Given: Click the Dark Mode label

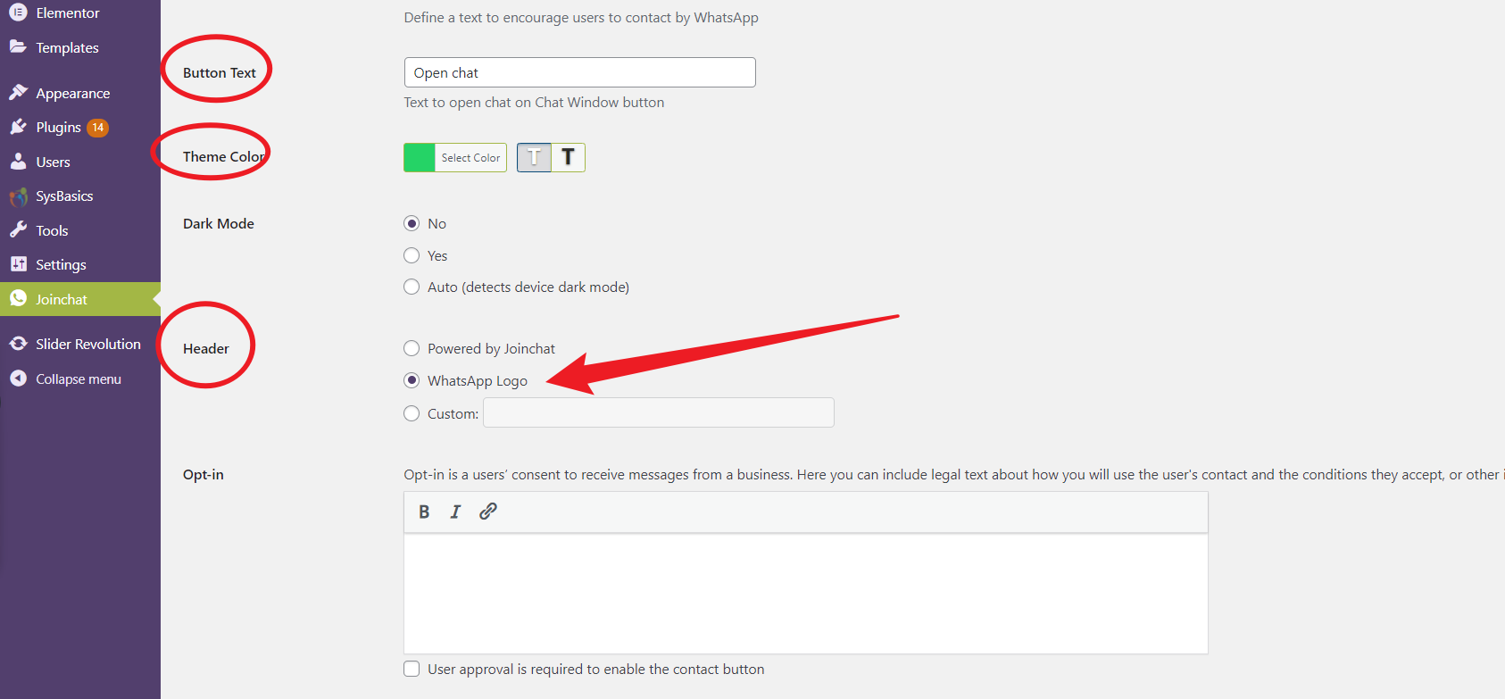Looking at the screenshot, I should click(x=219, y=223).
